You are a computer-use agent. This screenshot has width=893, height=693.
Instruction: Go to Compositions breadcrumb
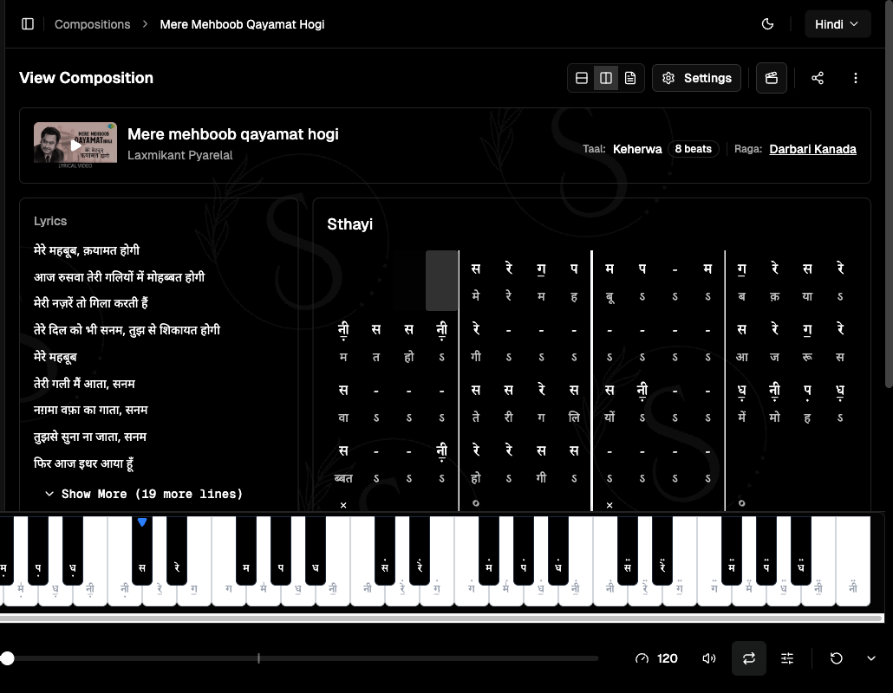(92, 23)
